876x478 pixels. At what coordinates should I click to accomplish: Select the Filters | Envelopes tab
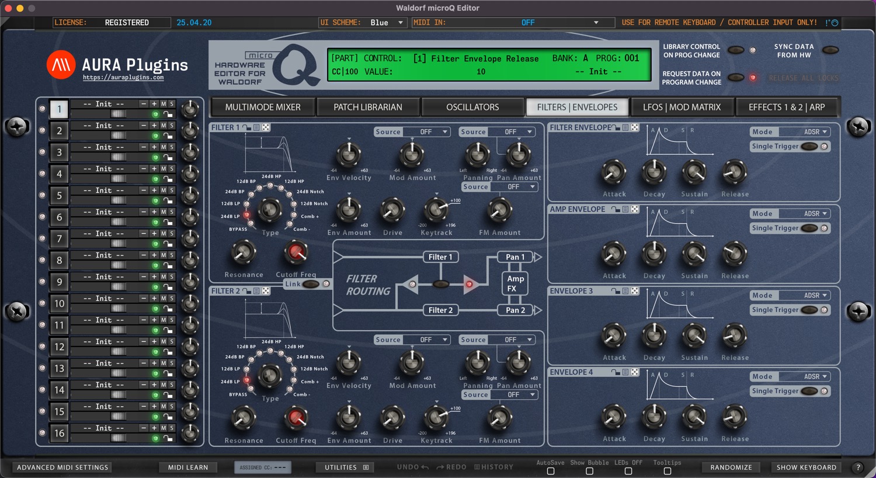point(577,108)
